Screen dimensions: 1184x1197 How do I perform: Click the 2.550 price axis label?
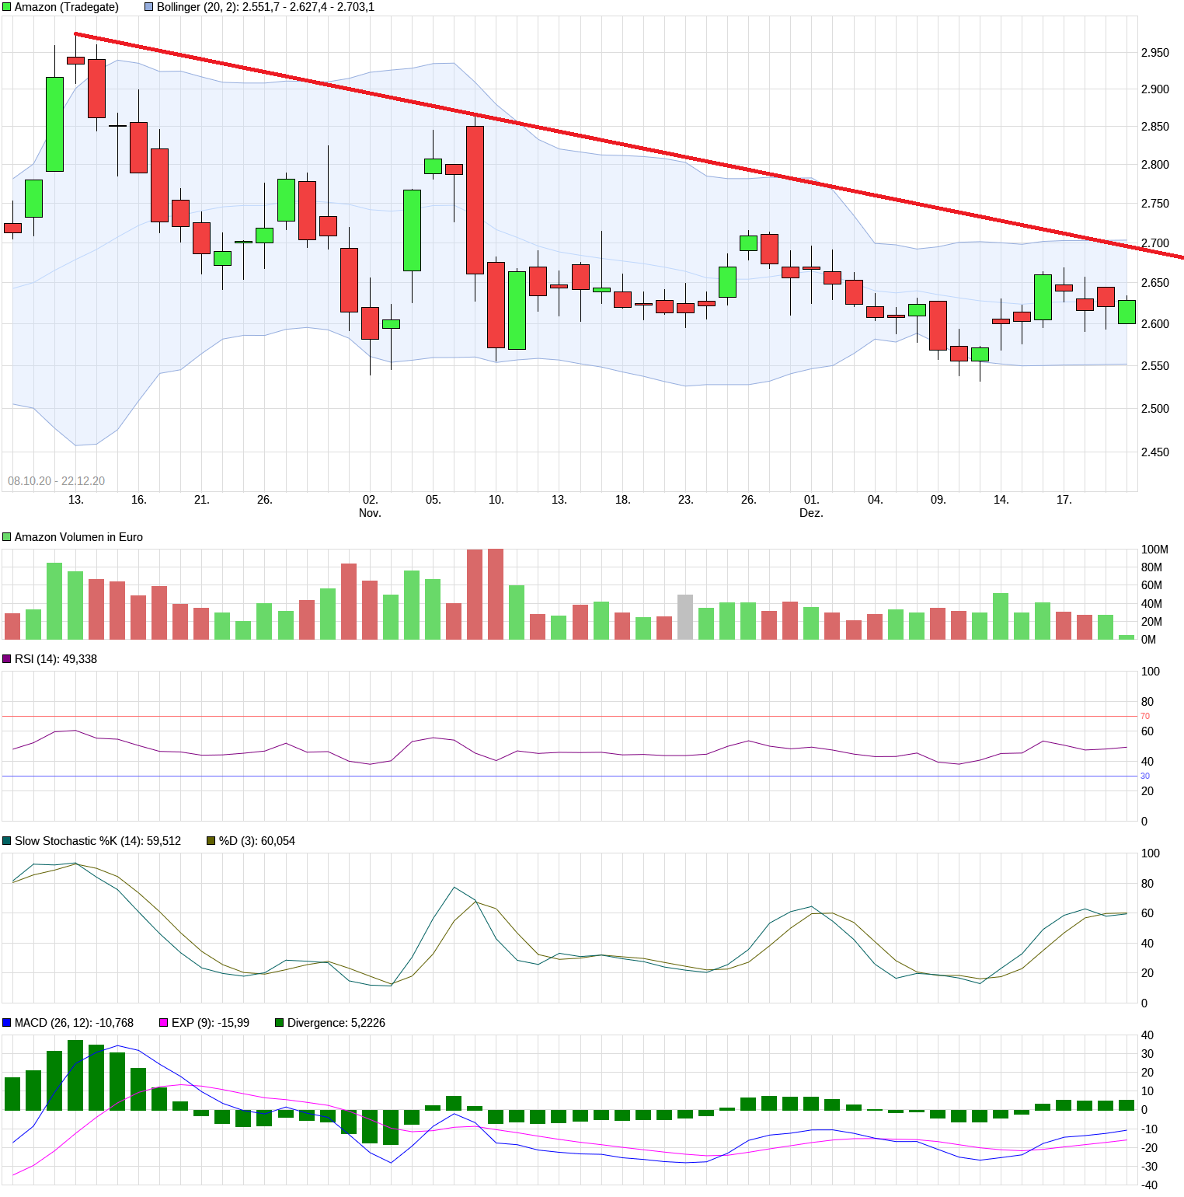click(1154, 366)
